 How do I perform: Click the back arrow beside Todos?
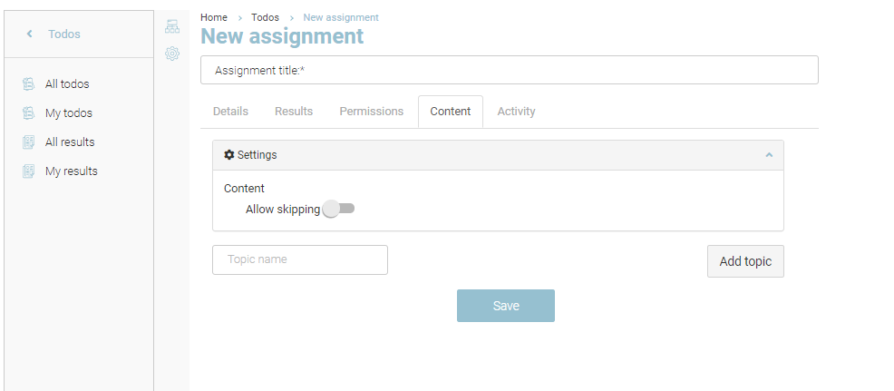pos(29,34)
